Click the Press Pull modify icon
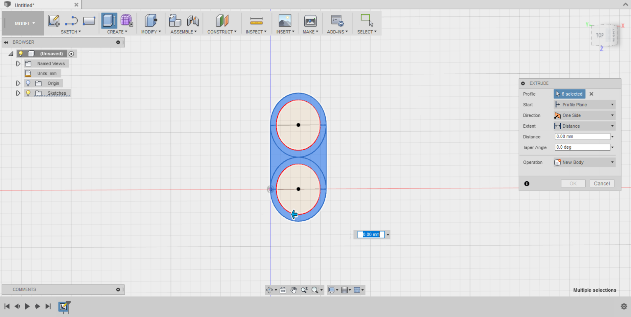The height and width of the screenshot is (317, 631). pyautogui.click(x=151, y=20)
